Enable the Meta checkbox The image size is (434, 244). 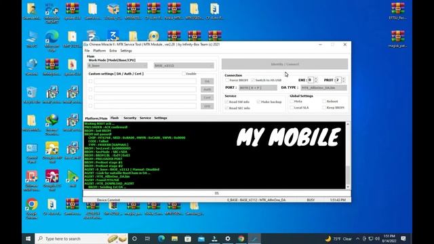click(x=292, y=101)
